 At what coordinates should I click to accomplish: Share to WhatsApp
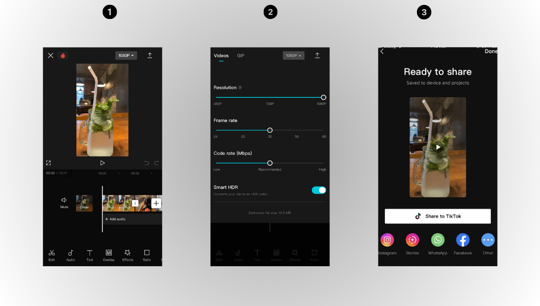pyautogui.click(x=438, y=240)
